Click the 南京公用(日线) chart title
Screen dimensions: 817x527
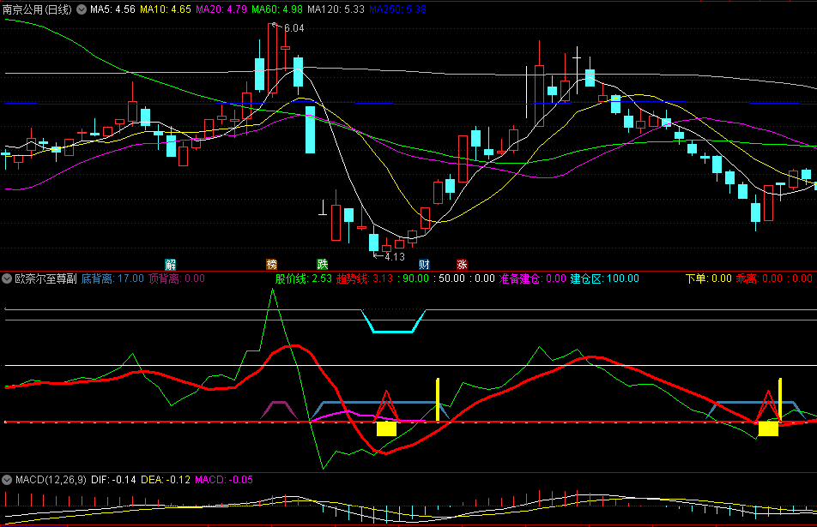tap(38, 9)
